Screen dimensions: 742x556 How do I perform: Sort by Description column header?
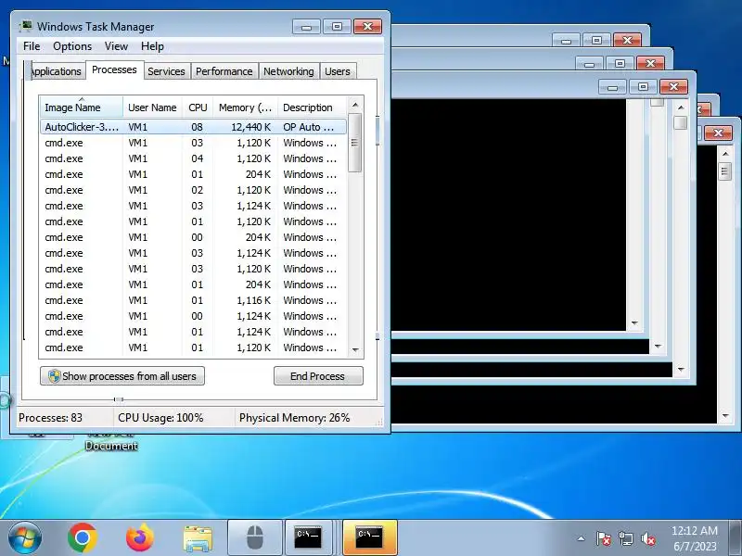coord(313,107)
